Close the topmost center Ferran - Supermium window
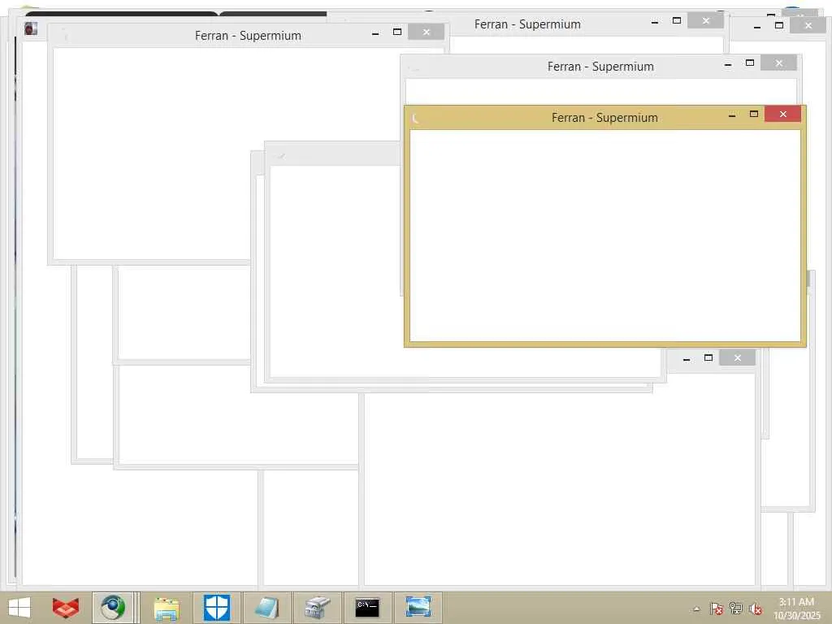Image resolution: width=832 pixels, height=624 pixels. (x=705, y=20)
